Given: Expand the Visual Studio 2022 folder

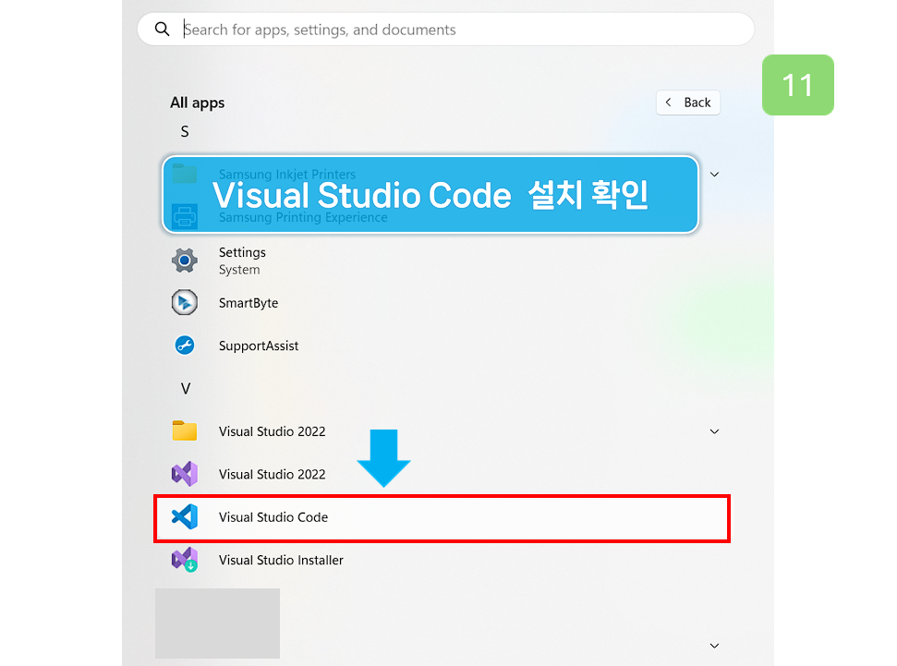Looking at the screenshot, I should [714, 431].
